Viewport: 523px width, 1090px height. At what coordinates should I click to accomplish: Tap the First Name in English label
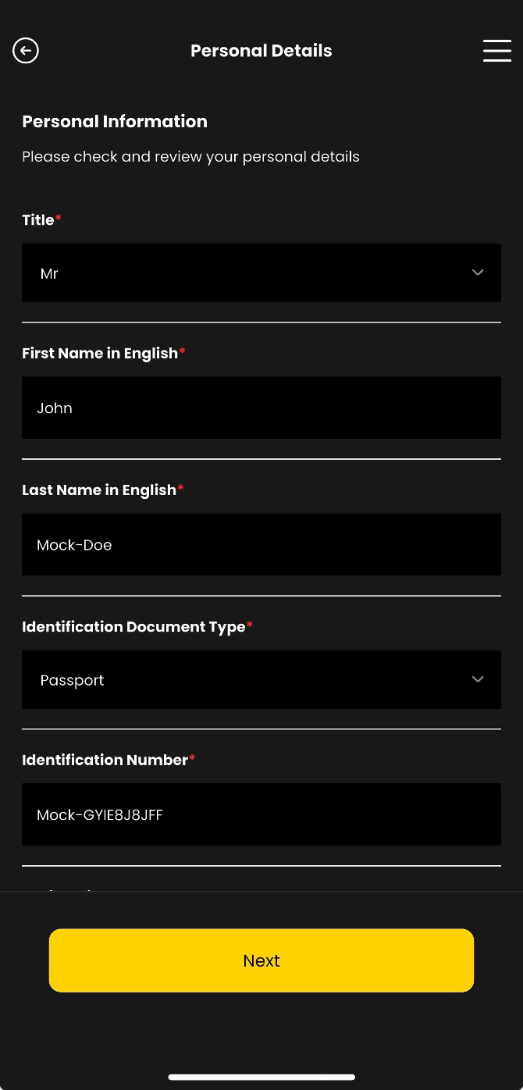click(x=100, y=353)
